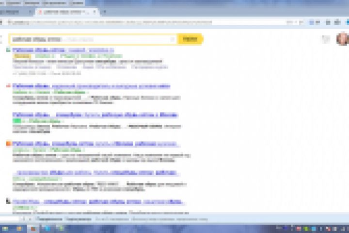Open the user profile avatar

[x=343, y=39]
